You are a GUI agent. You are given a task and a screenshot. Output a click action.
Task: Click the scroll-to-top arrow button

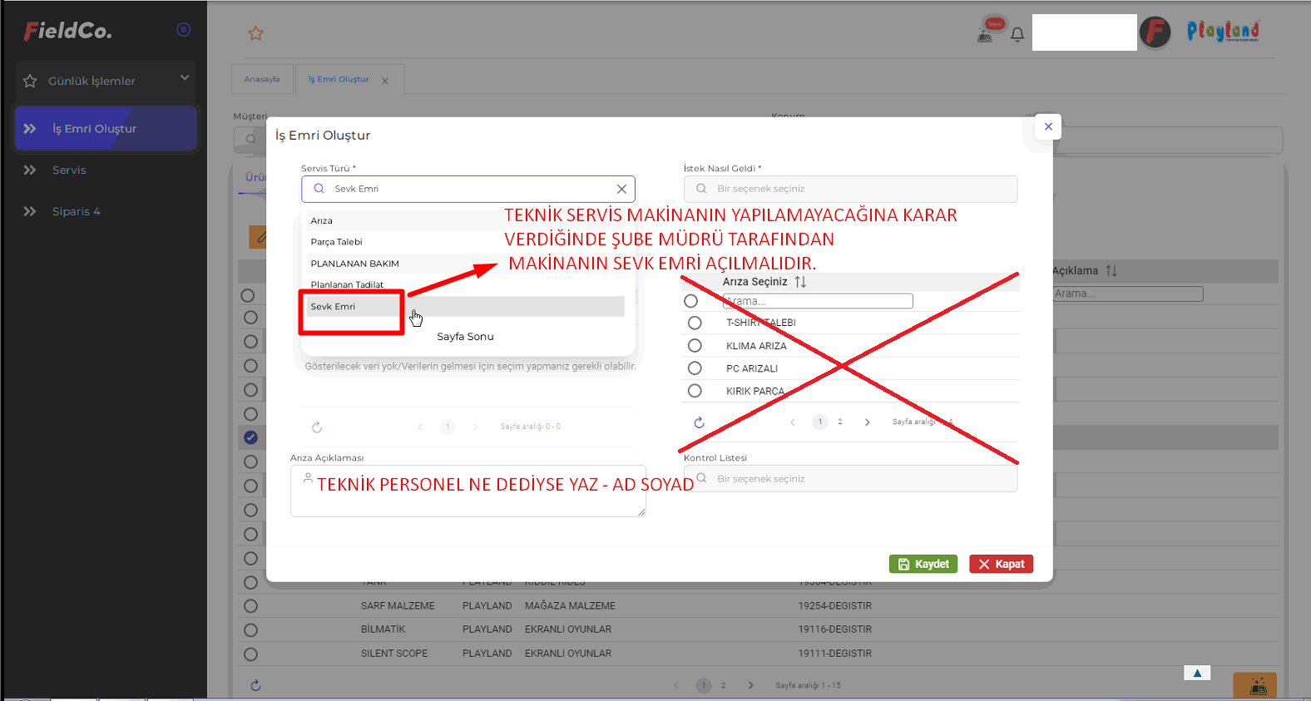(x=1196, y=673)
